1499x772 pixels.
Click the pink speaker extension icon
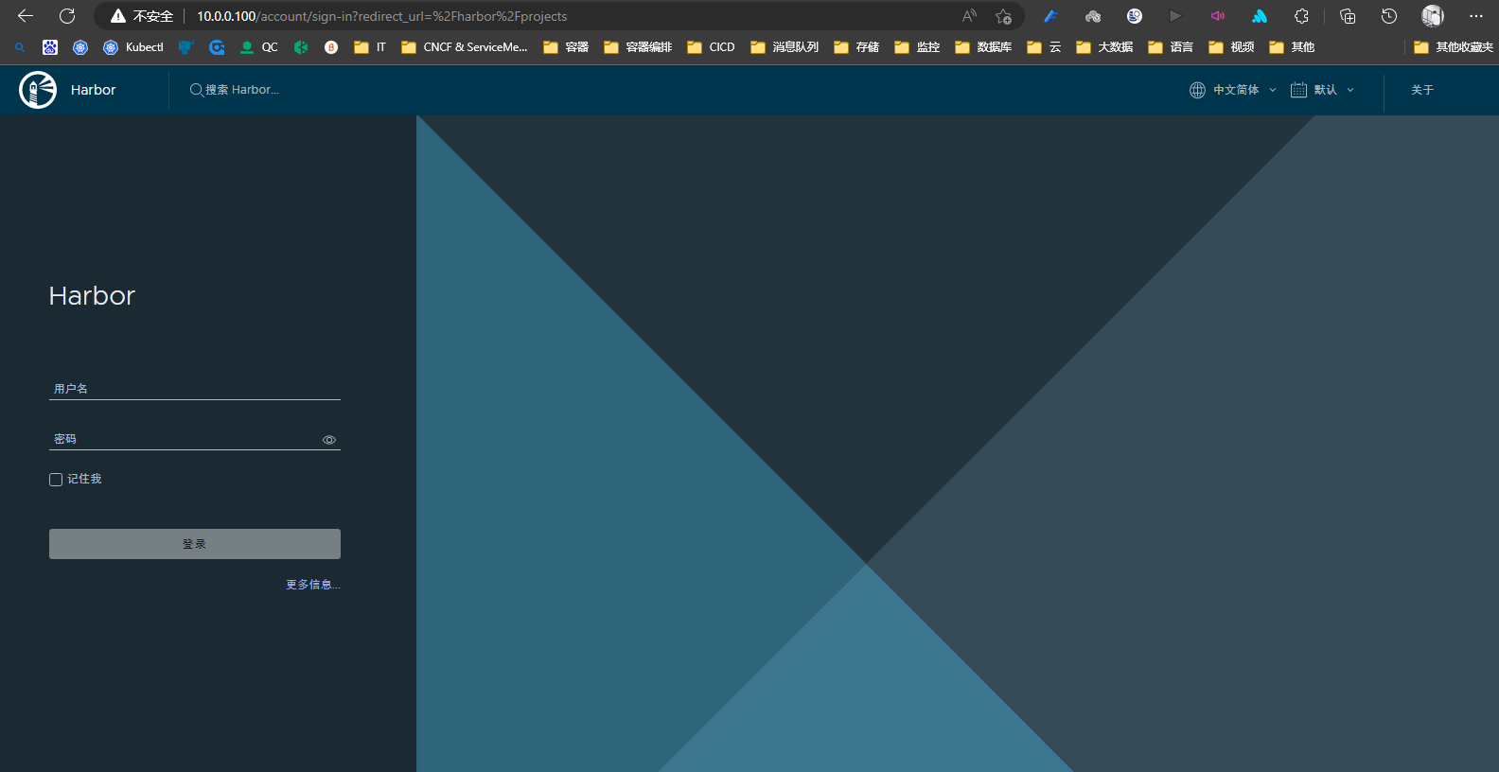(x=1218, y=16)
